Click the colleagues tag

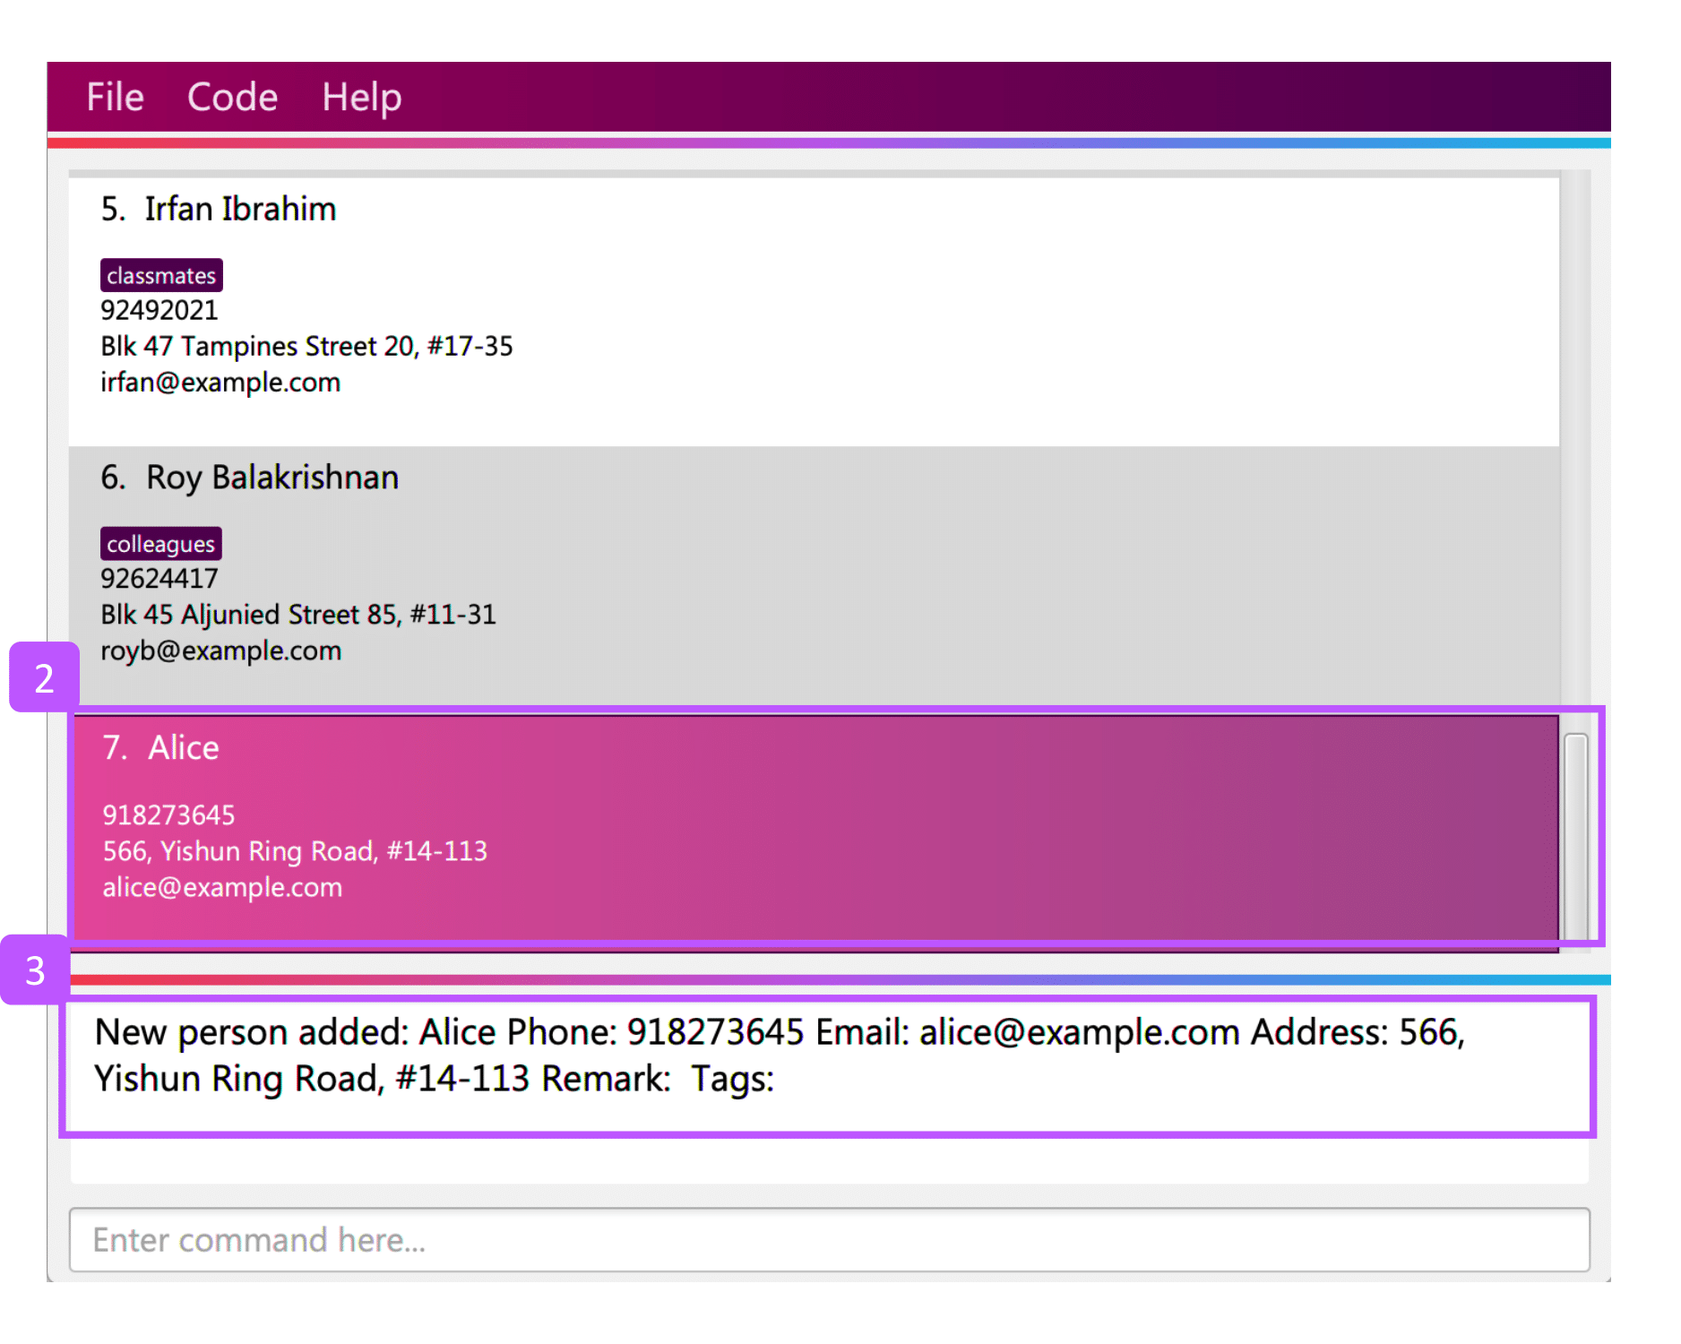click(x=161, y=544)
